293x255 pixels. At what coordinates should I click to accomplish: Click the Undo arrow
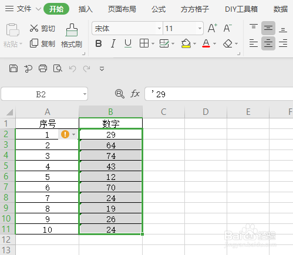pyautogui.click(x=72, y=69)
